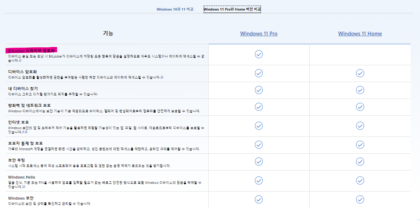
Task: Click the Home checkmark for 내 디바이스 찾기
Action: [x=360, y=90]
